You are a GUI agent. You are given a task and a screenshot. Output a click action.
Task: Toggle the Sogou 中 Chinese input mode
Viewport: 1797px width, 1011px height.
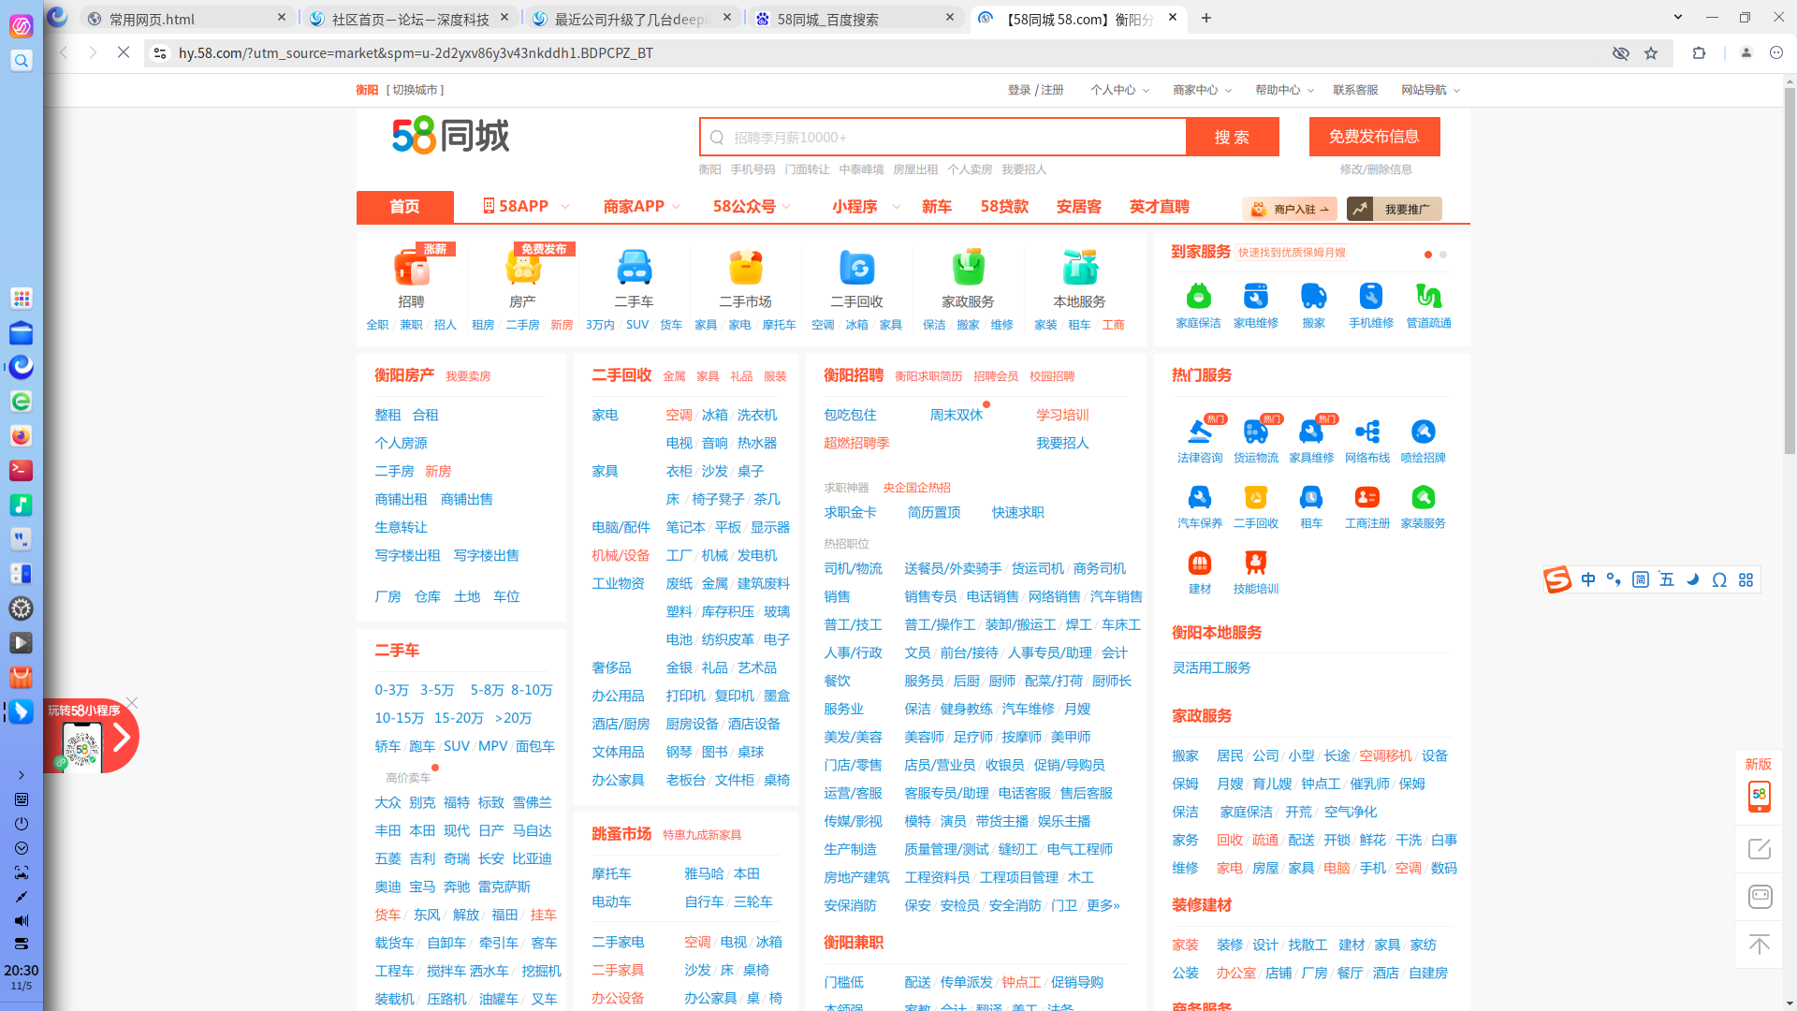pos(1588,579)
